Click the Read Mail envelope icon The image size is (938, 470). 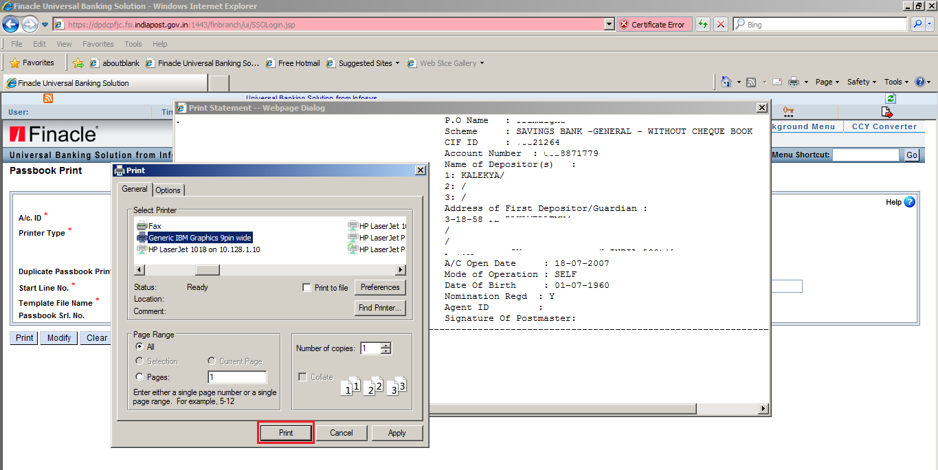coord(777,81)
